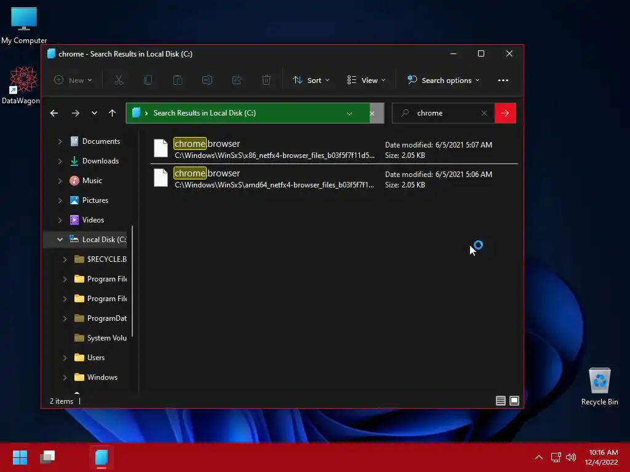Open address bar history dropdown
The width and height of the screenshot is (630, 472).
coord(349,114)
